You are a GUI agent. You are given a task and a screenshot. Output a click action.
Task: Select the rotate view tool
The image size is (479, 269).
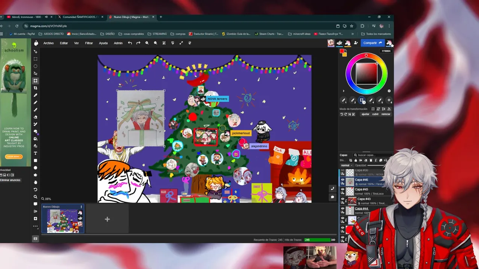coord(36,189)
